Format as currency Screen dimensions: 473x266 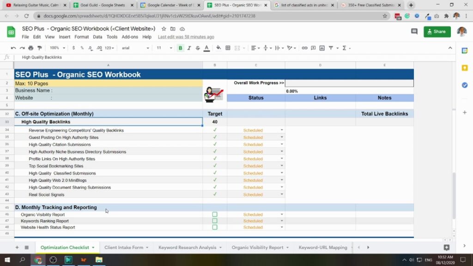pos(73,48)
